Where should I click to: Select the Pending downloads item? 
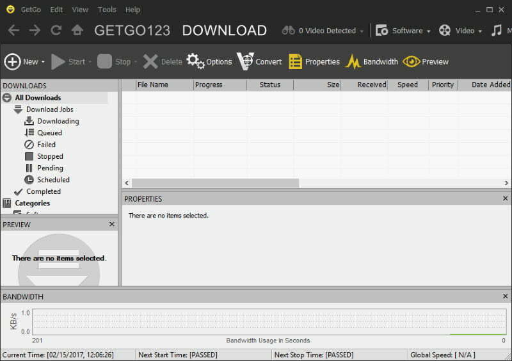50,168
